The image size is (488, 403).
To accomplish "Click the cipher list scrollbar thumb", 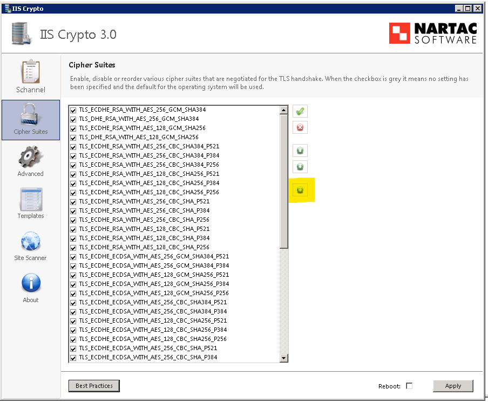I will point(283,181).
